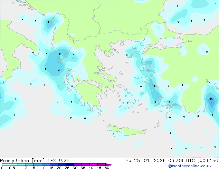Viewport: 219px width, 169px height.
Task: Click the "GFS 0.25" model label
Action: pyautogui.click(x=58, y=161)
